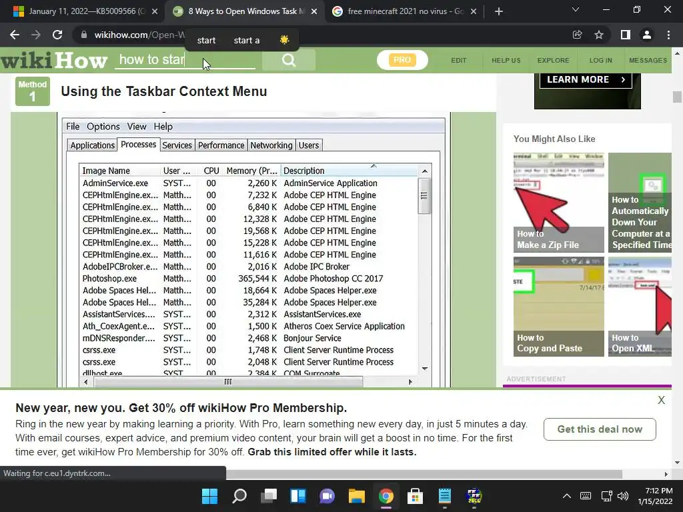Viewport: 683px width, 512px height.
Task: Click the LEARN MORE ad button
Action: pos(586,80)
